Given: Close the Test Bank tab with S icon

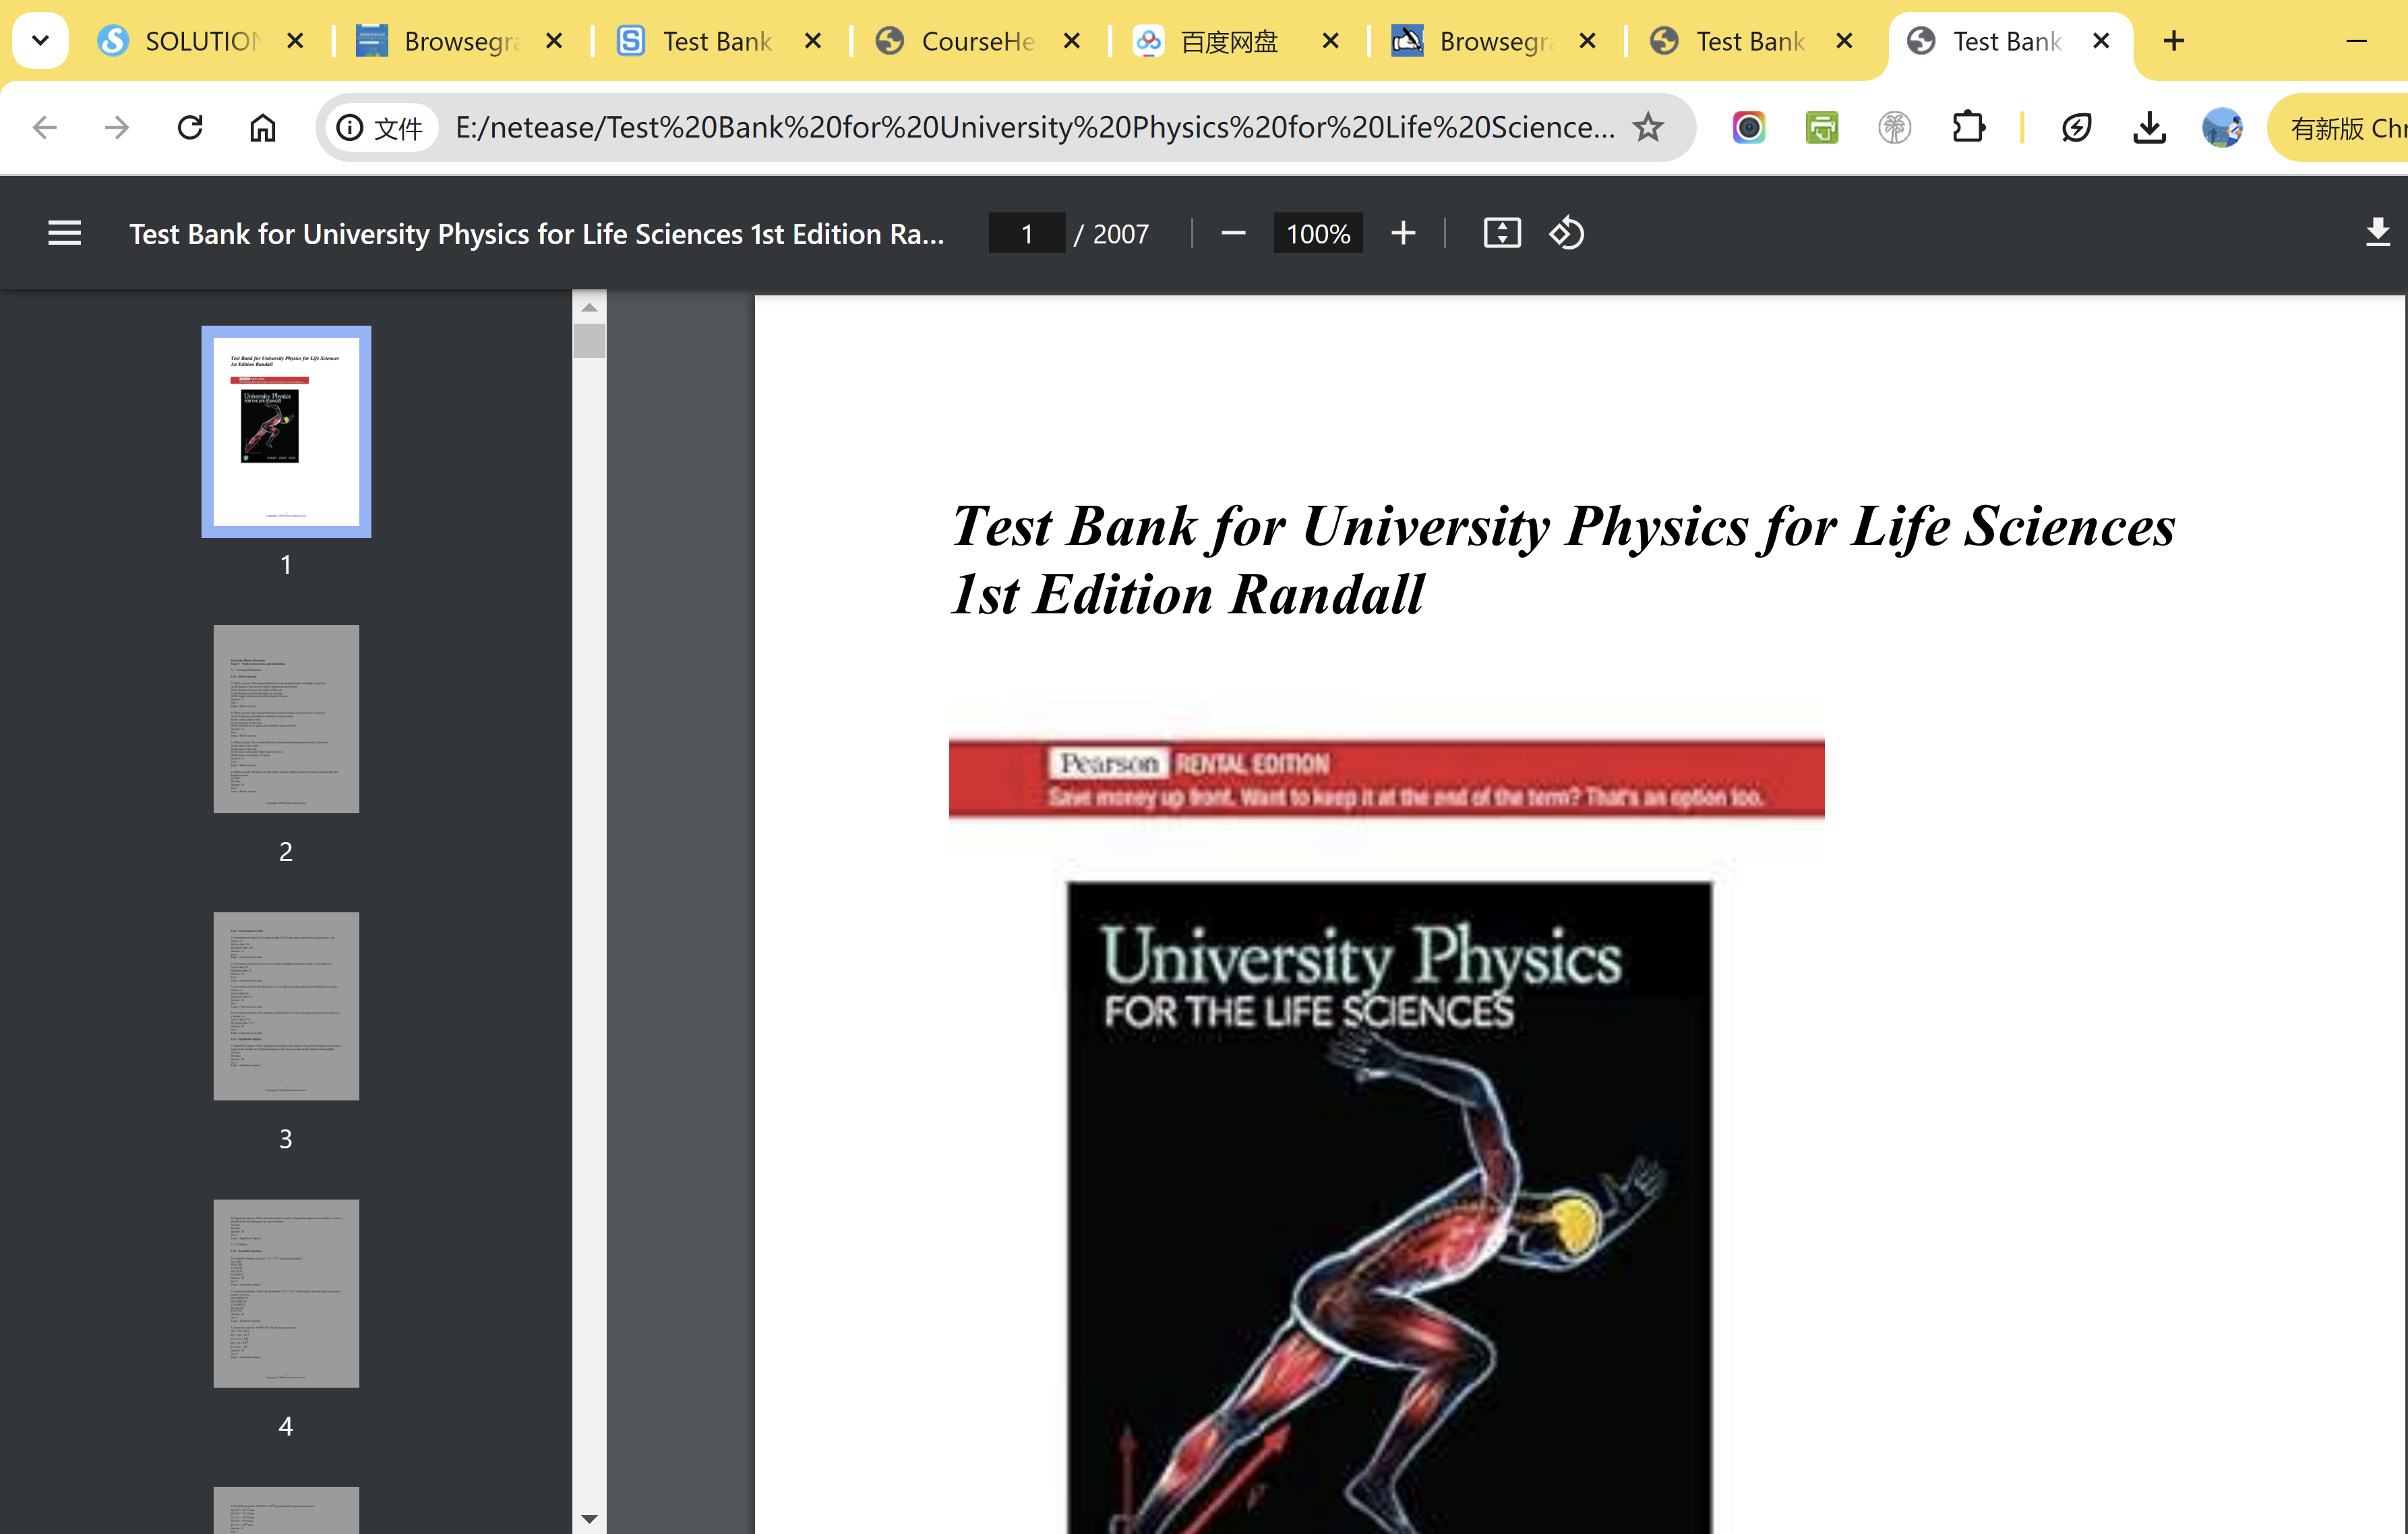Looking at the screenshot, I should 813,41.
